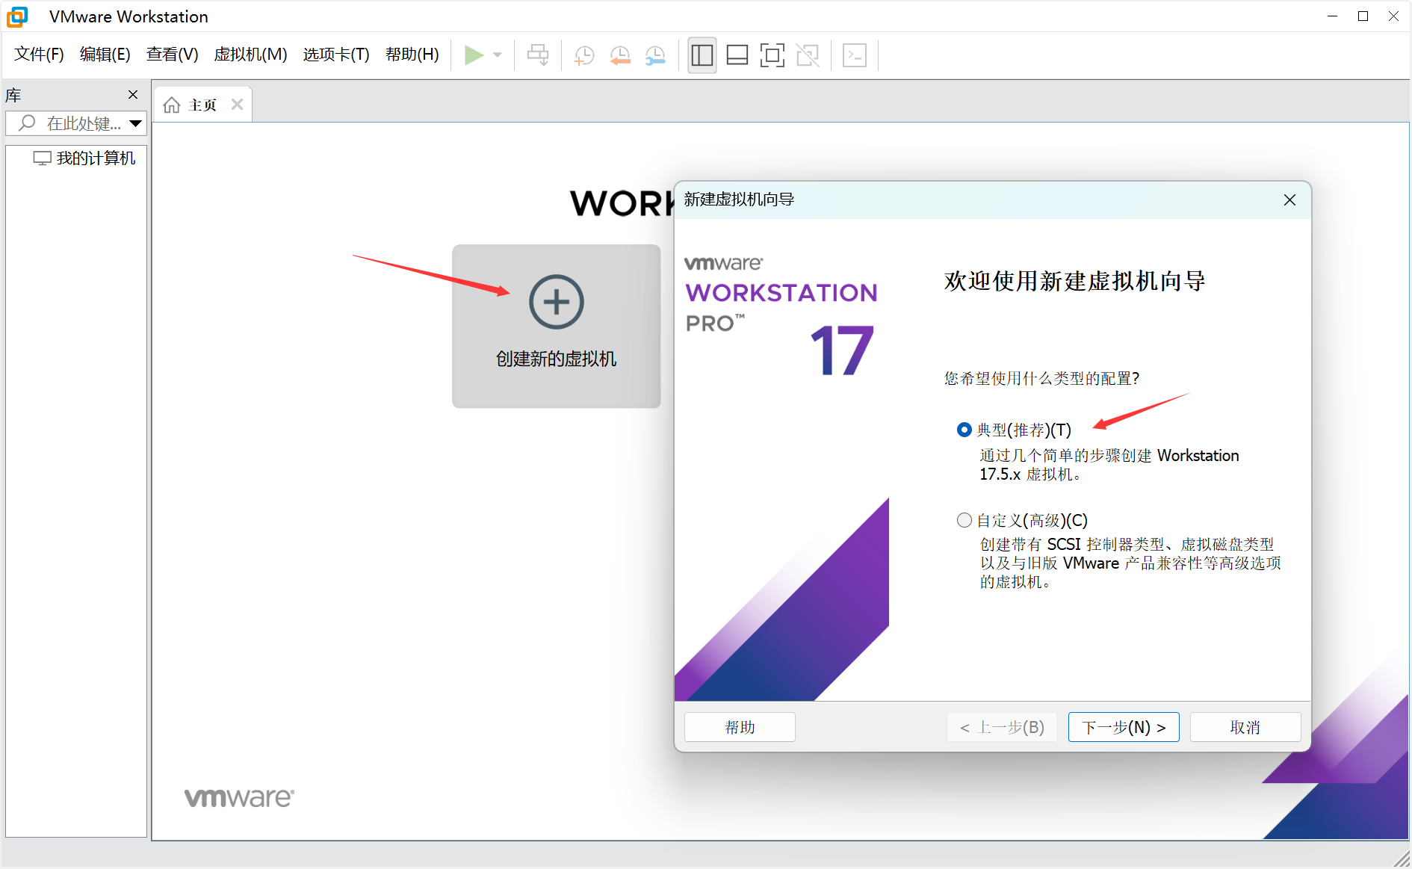Click the console view icon
This screenshot has width=1412, height=869.
pos(855,55)
